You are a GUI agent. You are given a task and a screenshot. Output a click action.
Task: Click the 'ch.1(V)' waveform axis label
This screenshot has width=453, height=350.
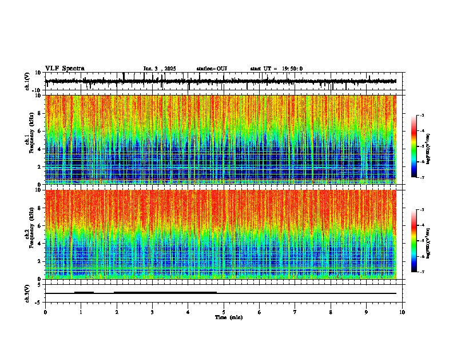27,81
